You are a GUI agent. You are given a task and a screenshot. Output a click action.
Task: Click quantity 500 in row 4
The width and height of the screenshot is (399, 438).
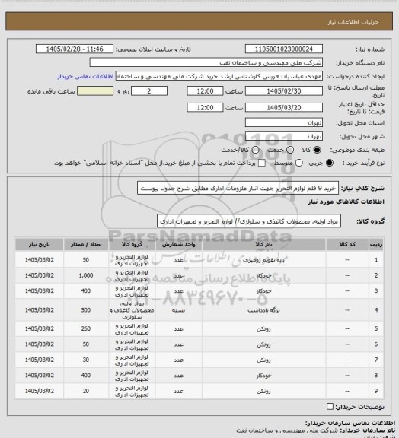(x=86, y=310)
